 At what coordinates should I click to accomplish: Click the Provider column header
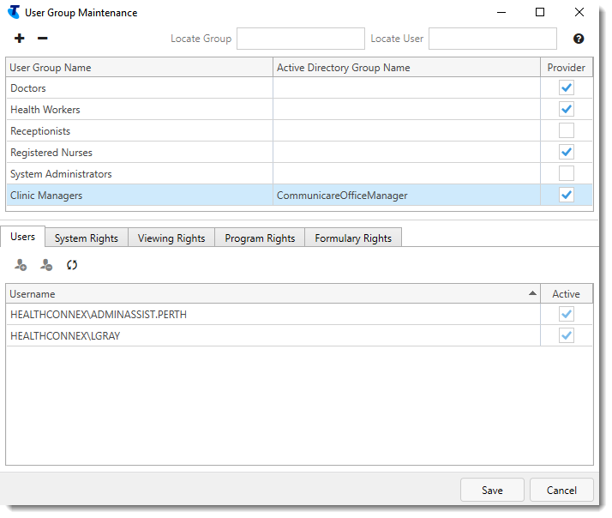tap(567, 68)
